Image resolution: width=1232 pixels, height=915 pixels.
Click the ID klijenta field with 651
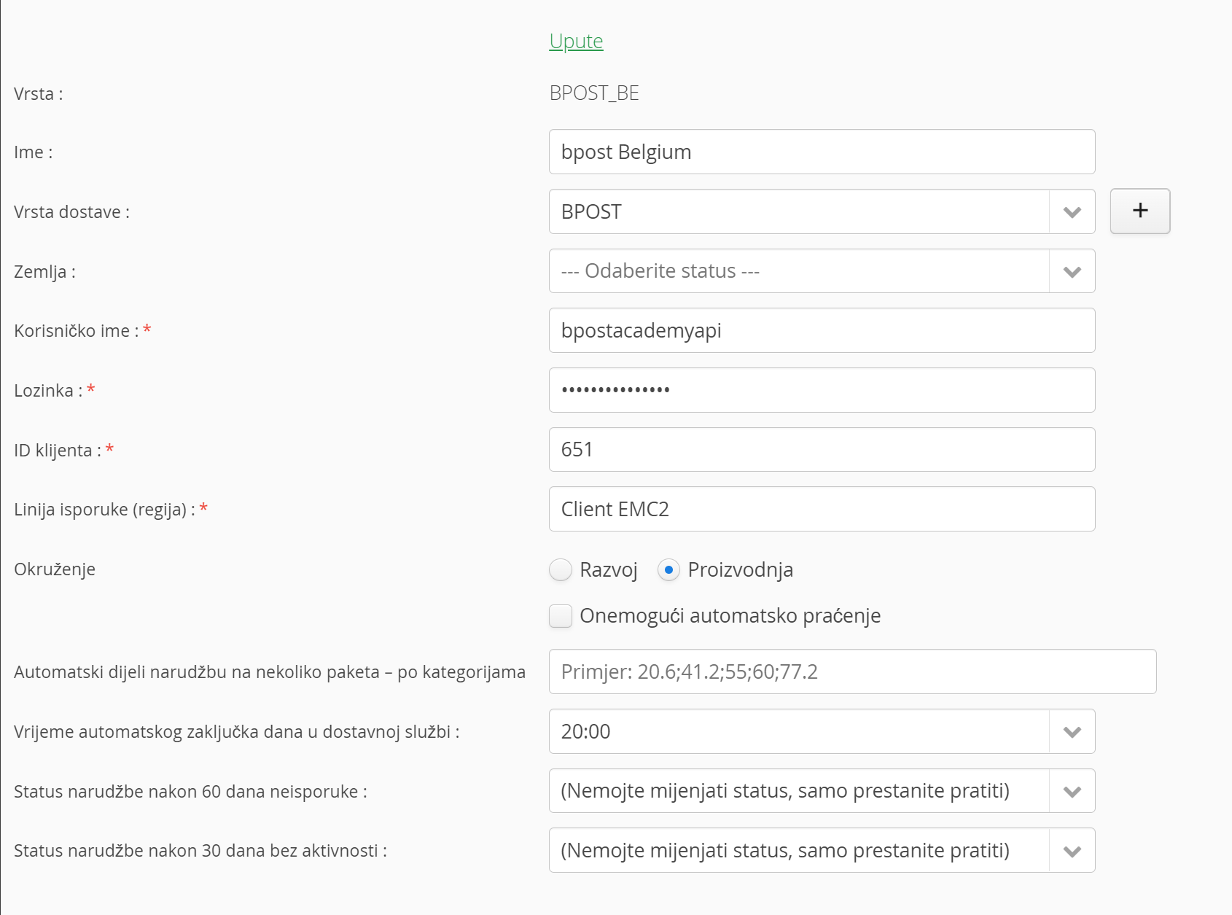822,450
